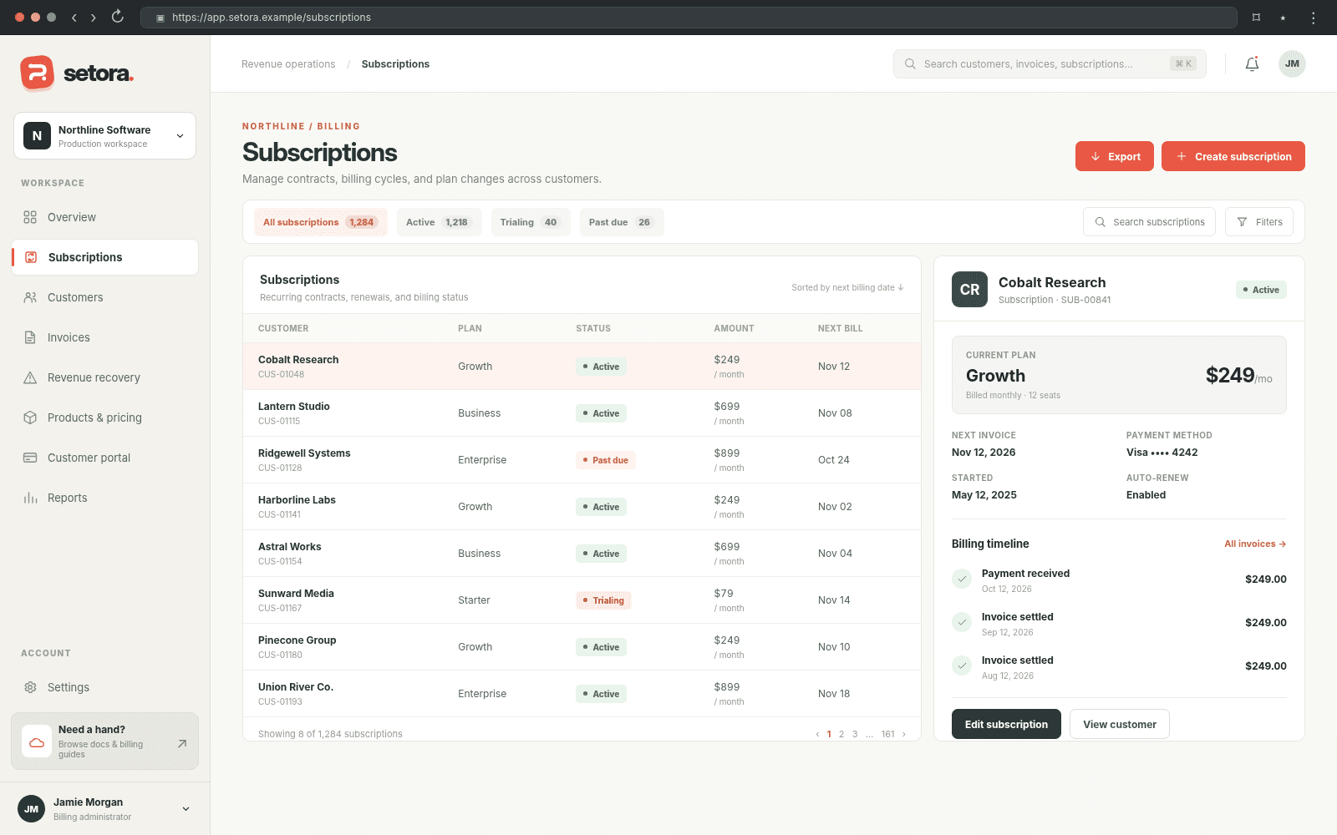The image size is (1337, 835).
Task: Click Revenue operations breadcrumb
Action: tap(288, 64)
